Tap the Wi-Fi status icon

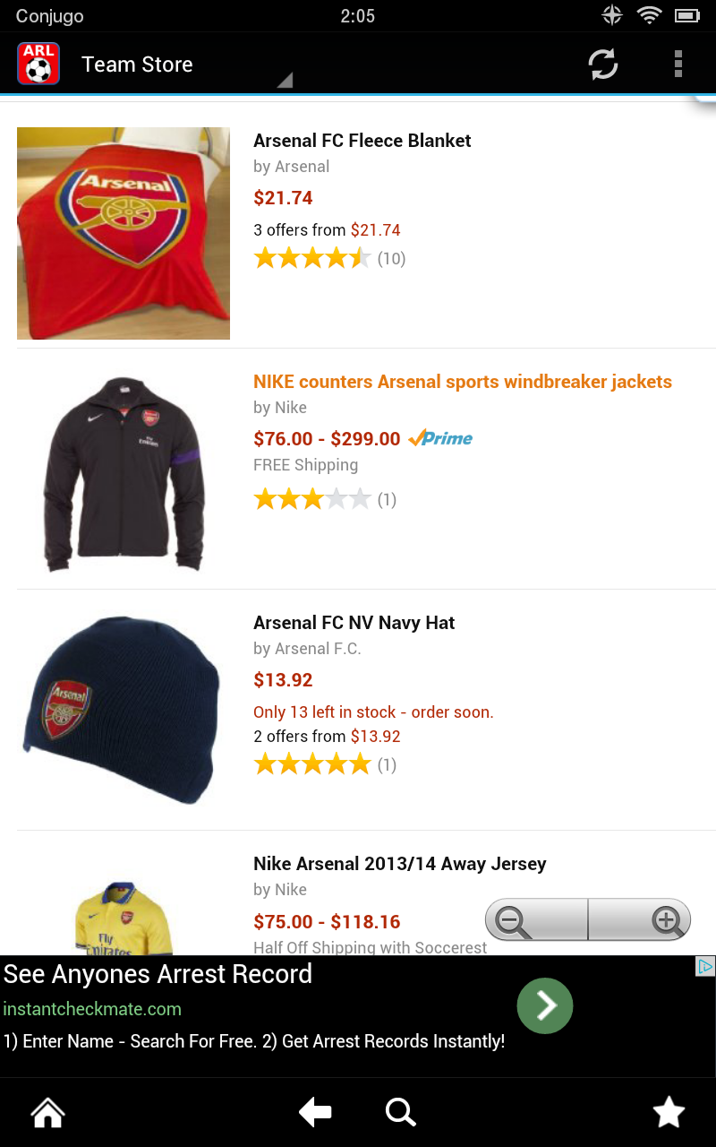pos(650,14)
